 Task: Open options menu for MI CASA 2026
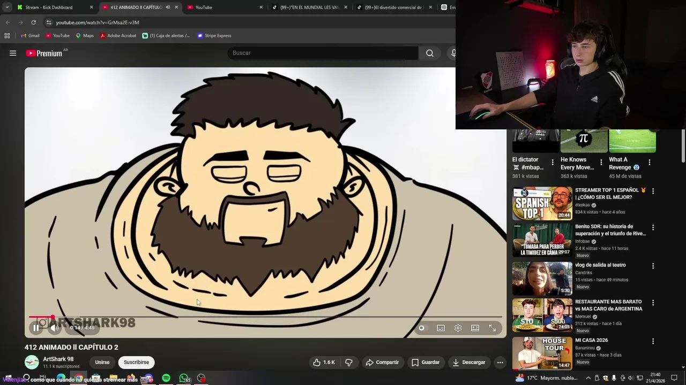[653, 341]
